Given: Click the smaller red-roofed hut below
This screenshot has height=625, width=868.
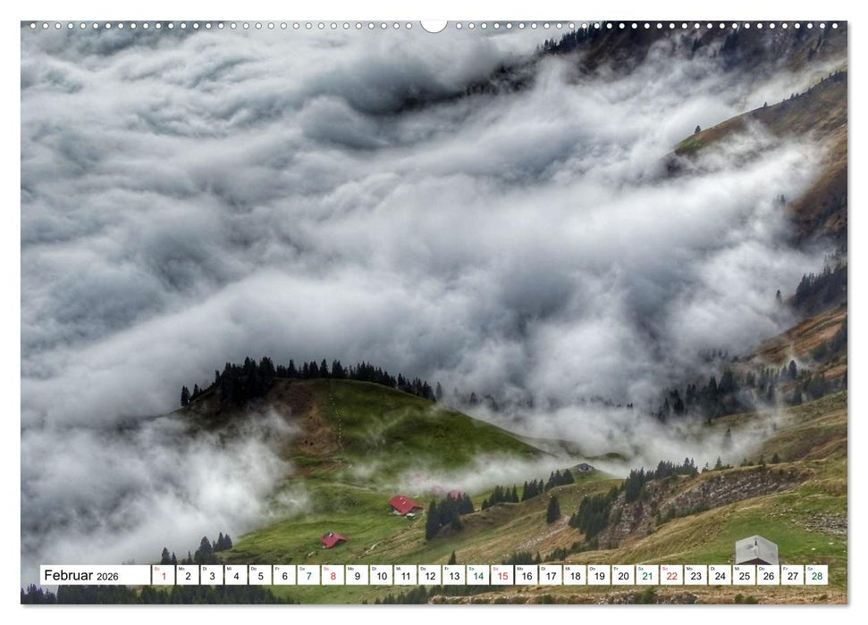Looking at the screenshot, I should coord(333,540).
